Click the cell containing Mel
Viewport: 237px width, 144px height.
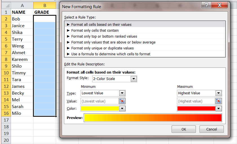tap(22, 100)
